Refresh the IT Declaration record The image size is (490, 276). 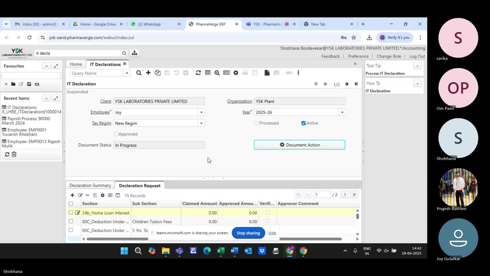(198, 73)
